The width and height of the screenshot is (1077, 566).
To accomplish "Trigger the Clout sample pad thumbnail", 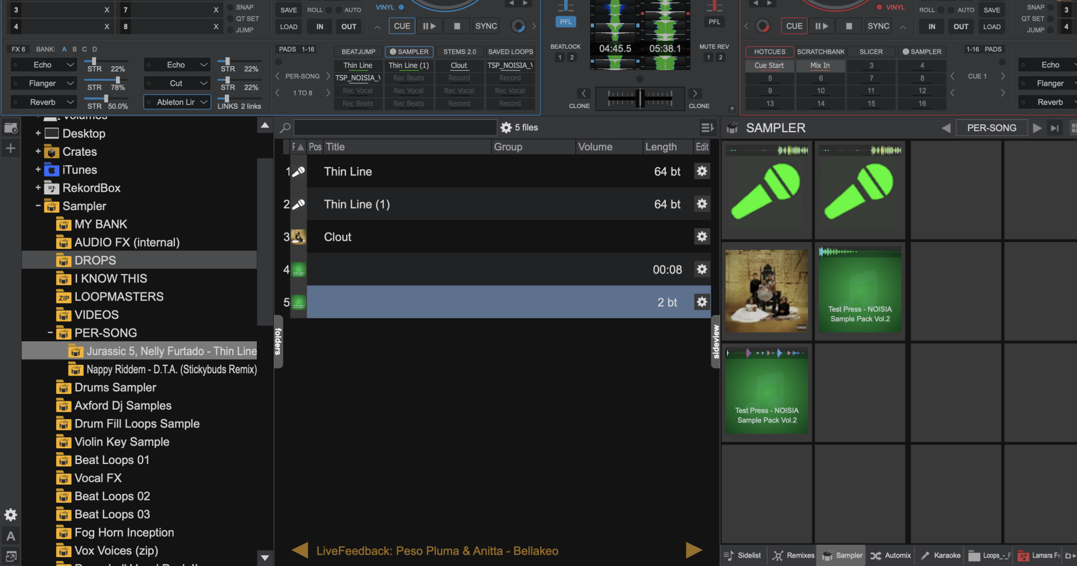I will pos(767,291).
